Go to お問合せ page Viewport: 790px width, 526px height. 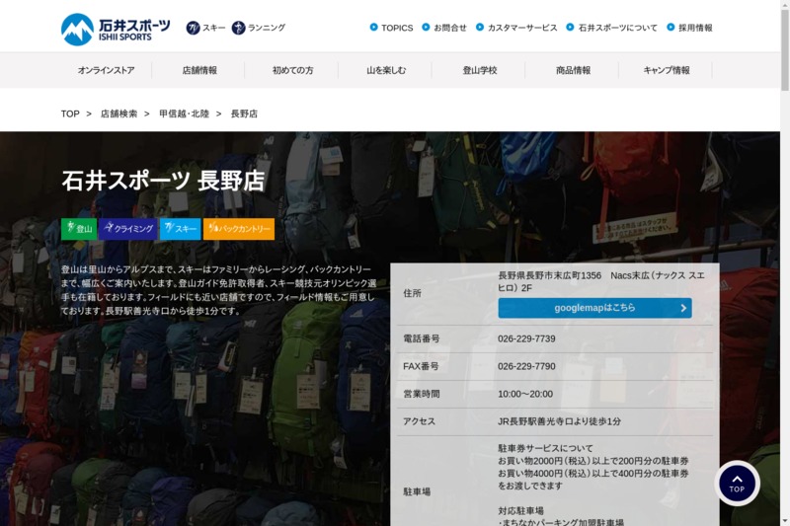pyautogui.click(x=450, y=28)
